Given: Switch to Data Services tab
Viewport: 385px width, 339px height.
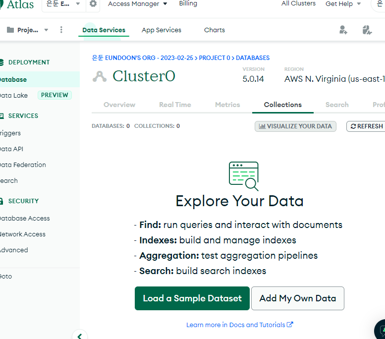Looking at the screenshot, I should [x=104, y=30].
